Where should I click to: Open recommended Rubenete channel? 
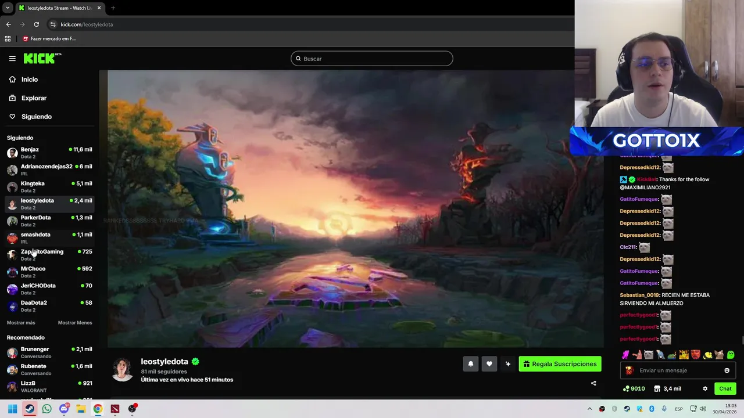tap(49, 369)
